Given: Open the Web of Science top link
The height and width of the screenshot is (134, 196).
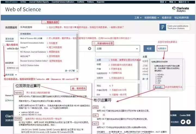Looking at the screenshot, I should click(11, 2).
